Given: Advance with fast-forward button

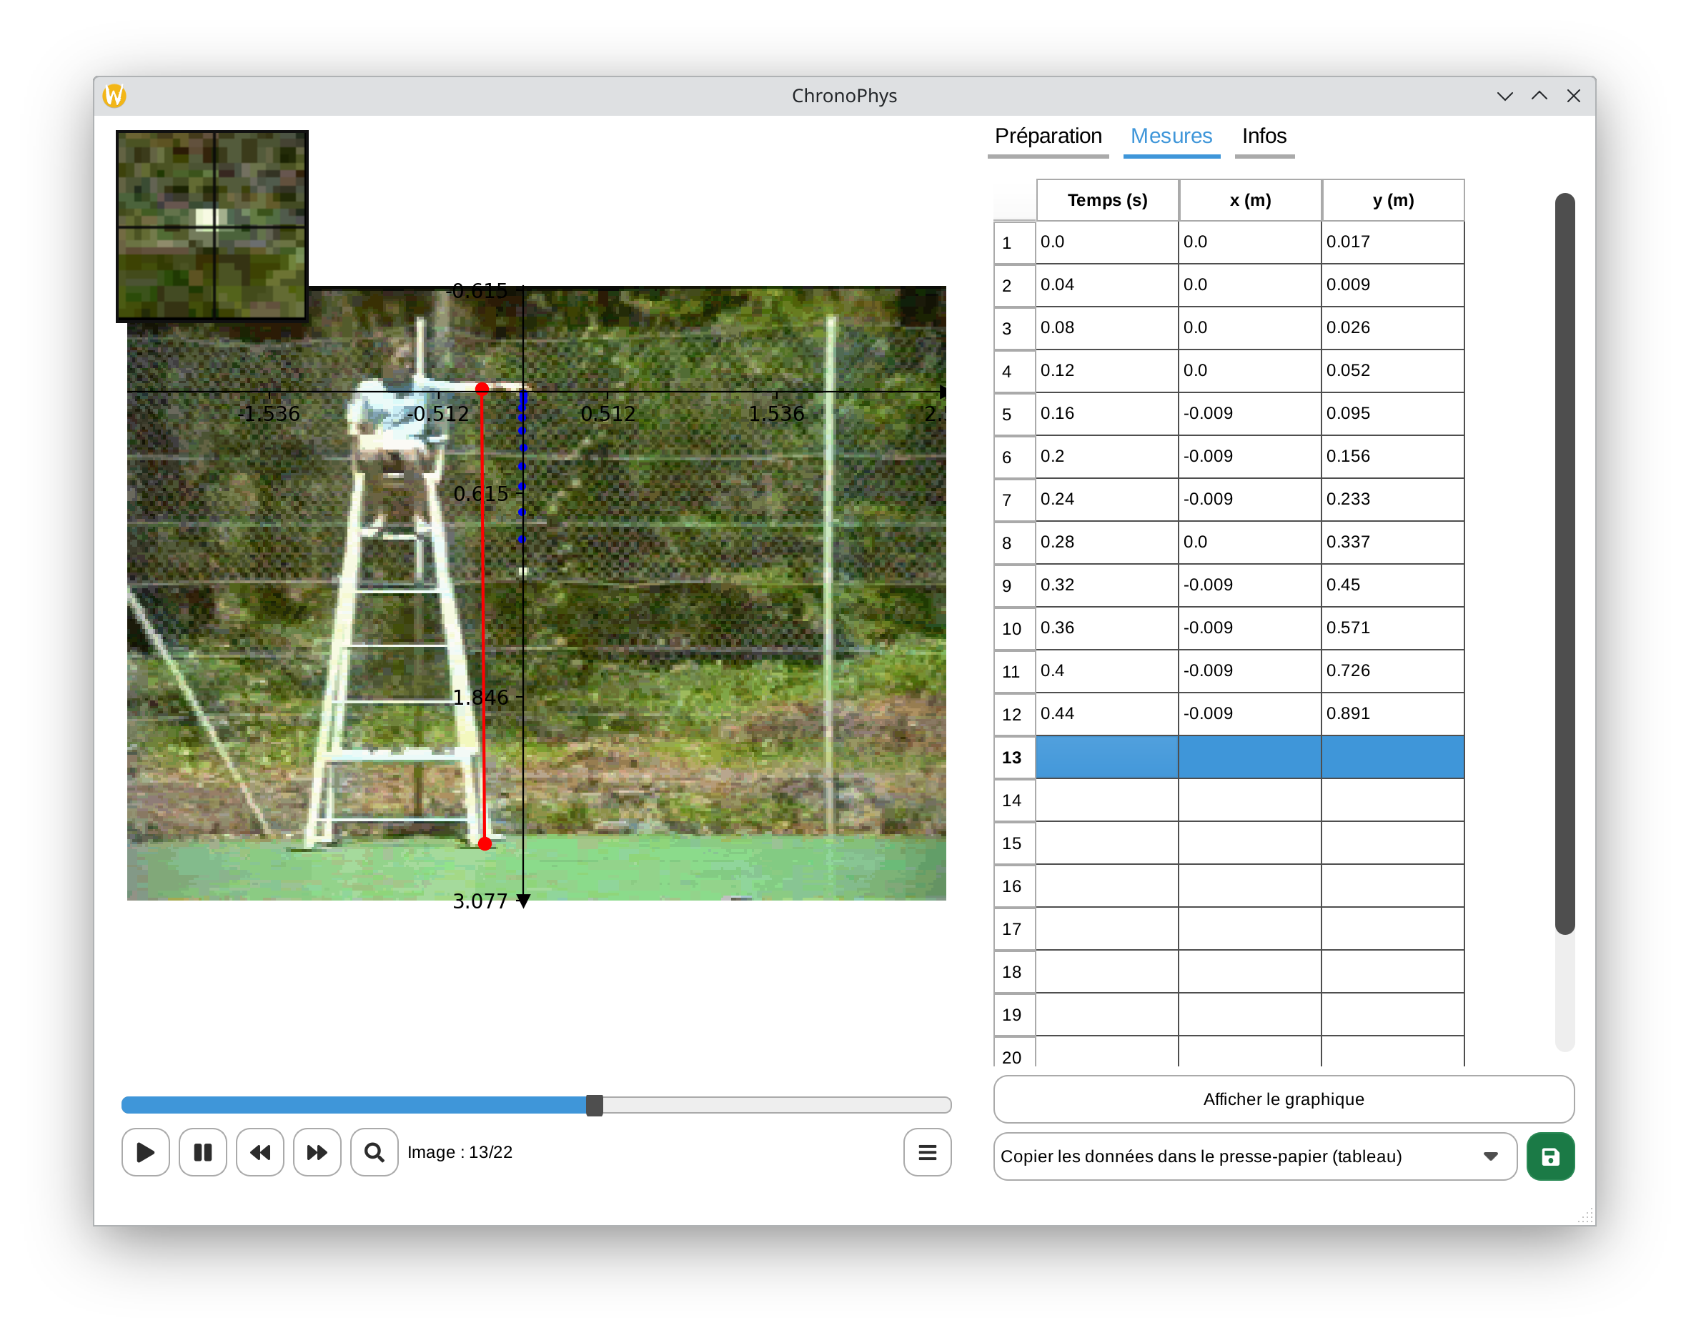Looking at the screenshot, I should tap(317, 1151).
